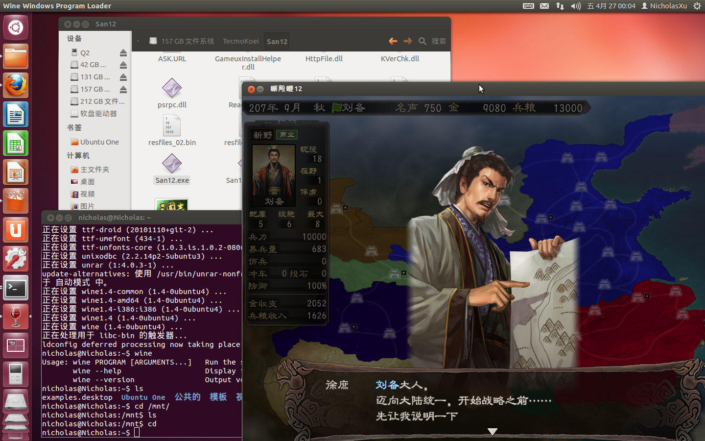This screenshot has width=705, height=441.
Task: Click the media player device launcher icon
Action: pyautogui.click(x=16, y=375)
